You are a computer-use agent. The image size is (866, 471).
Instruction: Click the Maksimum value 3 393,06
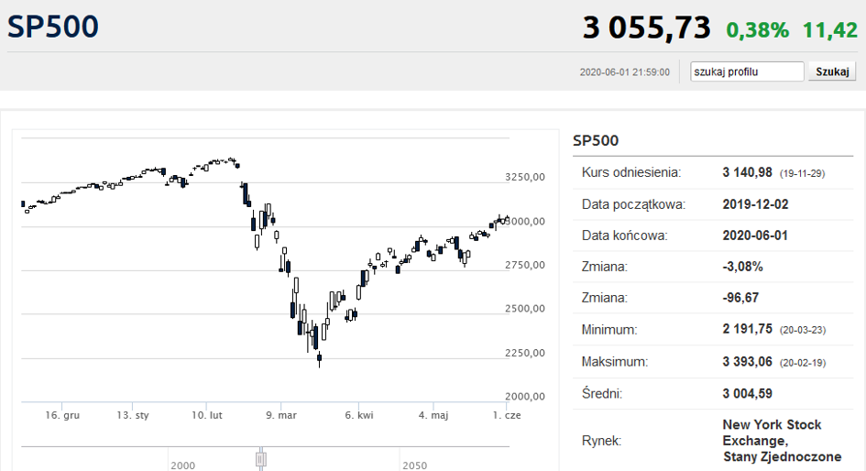(x=747, y=362)
